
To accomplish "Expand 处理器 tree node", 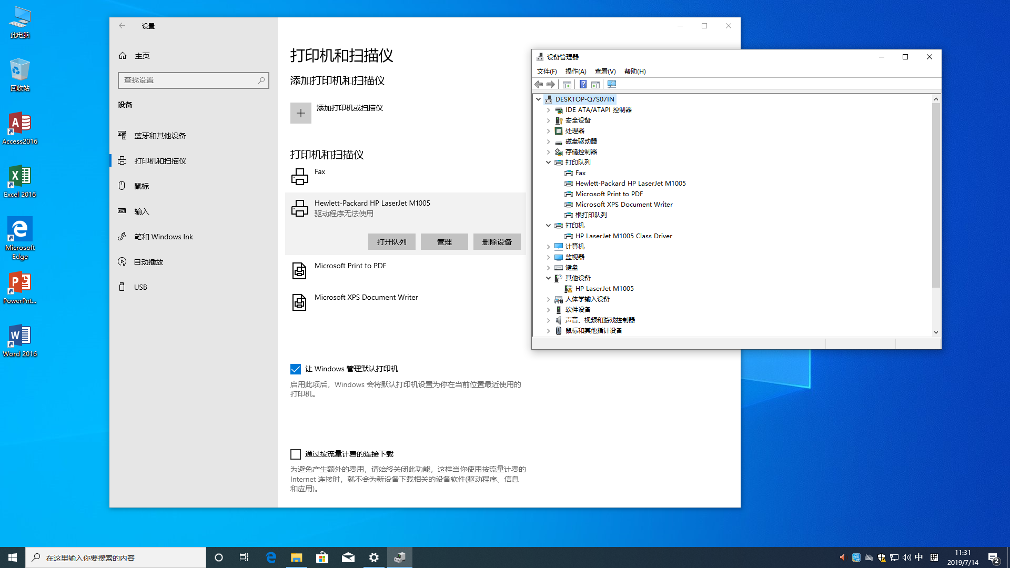I will pos(548,131).
